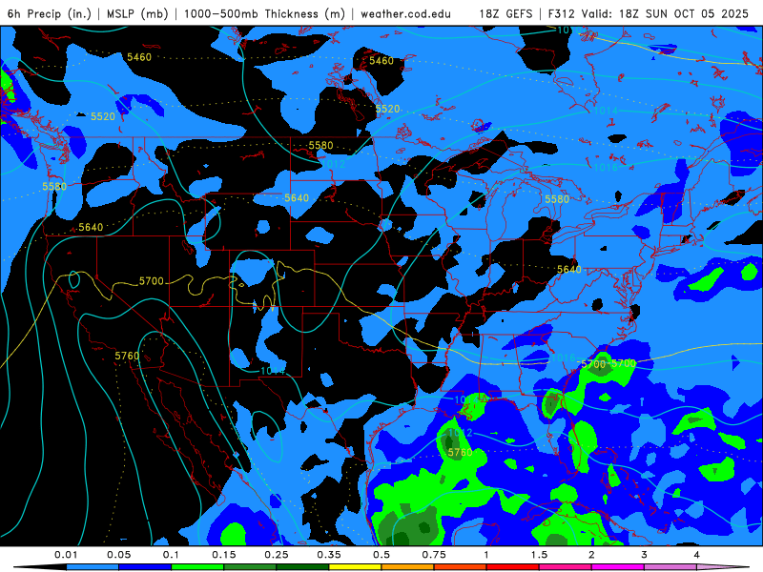Click the 5640 label over the Dakotas
Screen dimensions: 763x572
pyautogui.click(x=297, y=198)
